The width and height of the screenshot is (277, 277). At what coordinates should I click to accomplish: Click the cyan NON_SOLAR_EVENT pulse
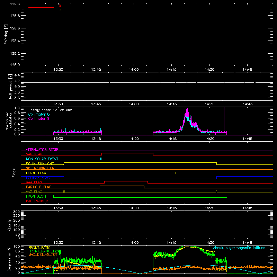tap(101, 159)
